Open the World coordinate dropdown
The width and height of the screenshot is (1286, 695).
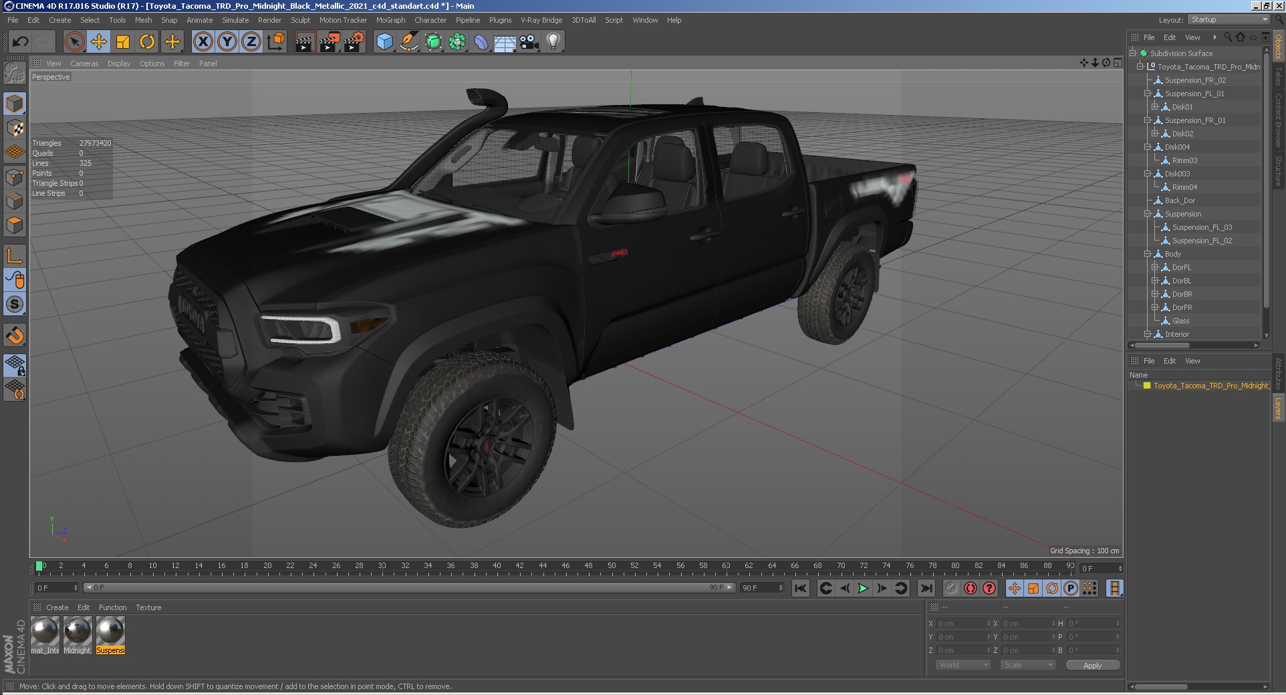[x=962, y=665]
